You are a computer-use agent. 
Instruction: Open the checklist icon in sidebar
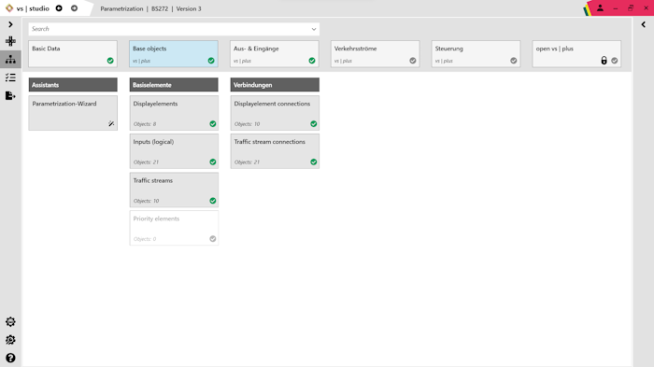point(10,78)
